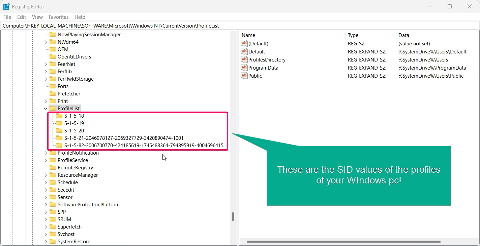Minimize the Registry Editor window
This screenshot has width=480, height=246.
point(429,6)
